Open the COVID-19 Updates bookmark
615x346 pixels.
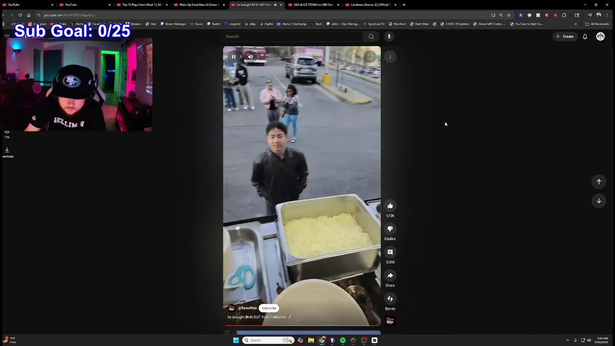(x=455, y=24)
